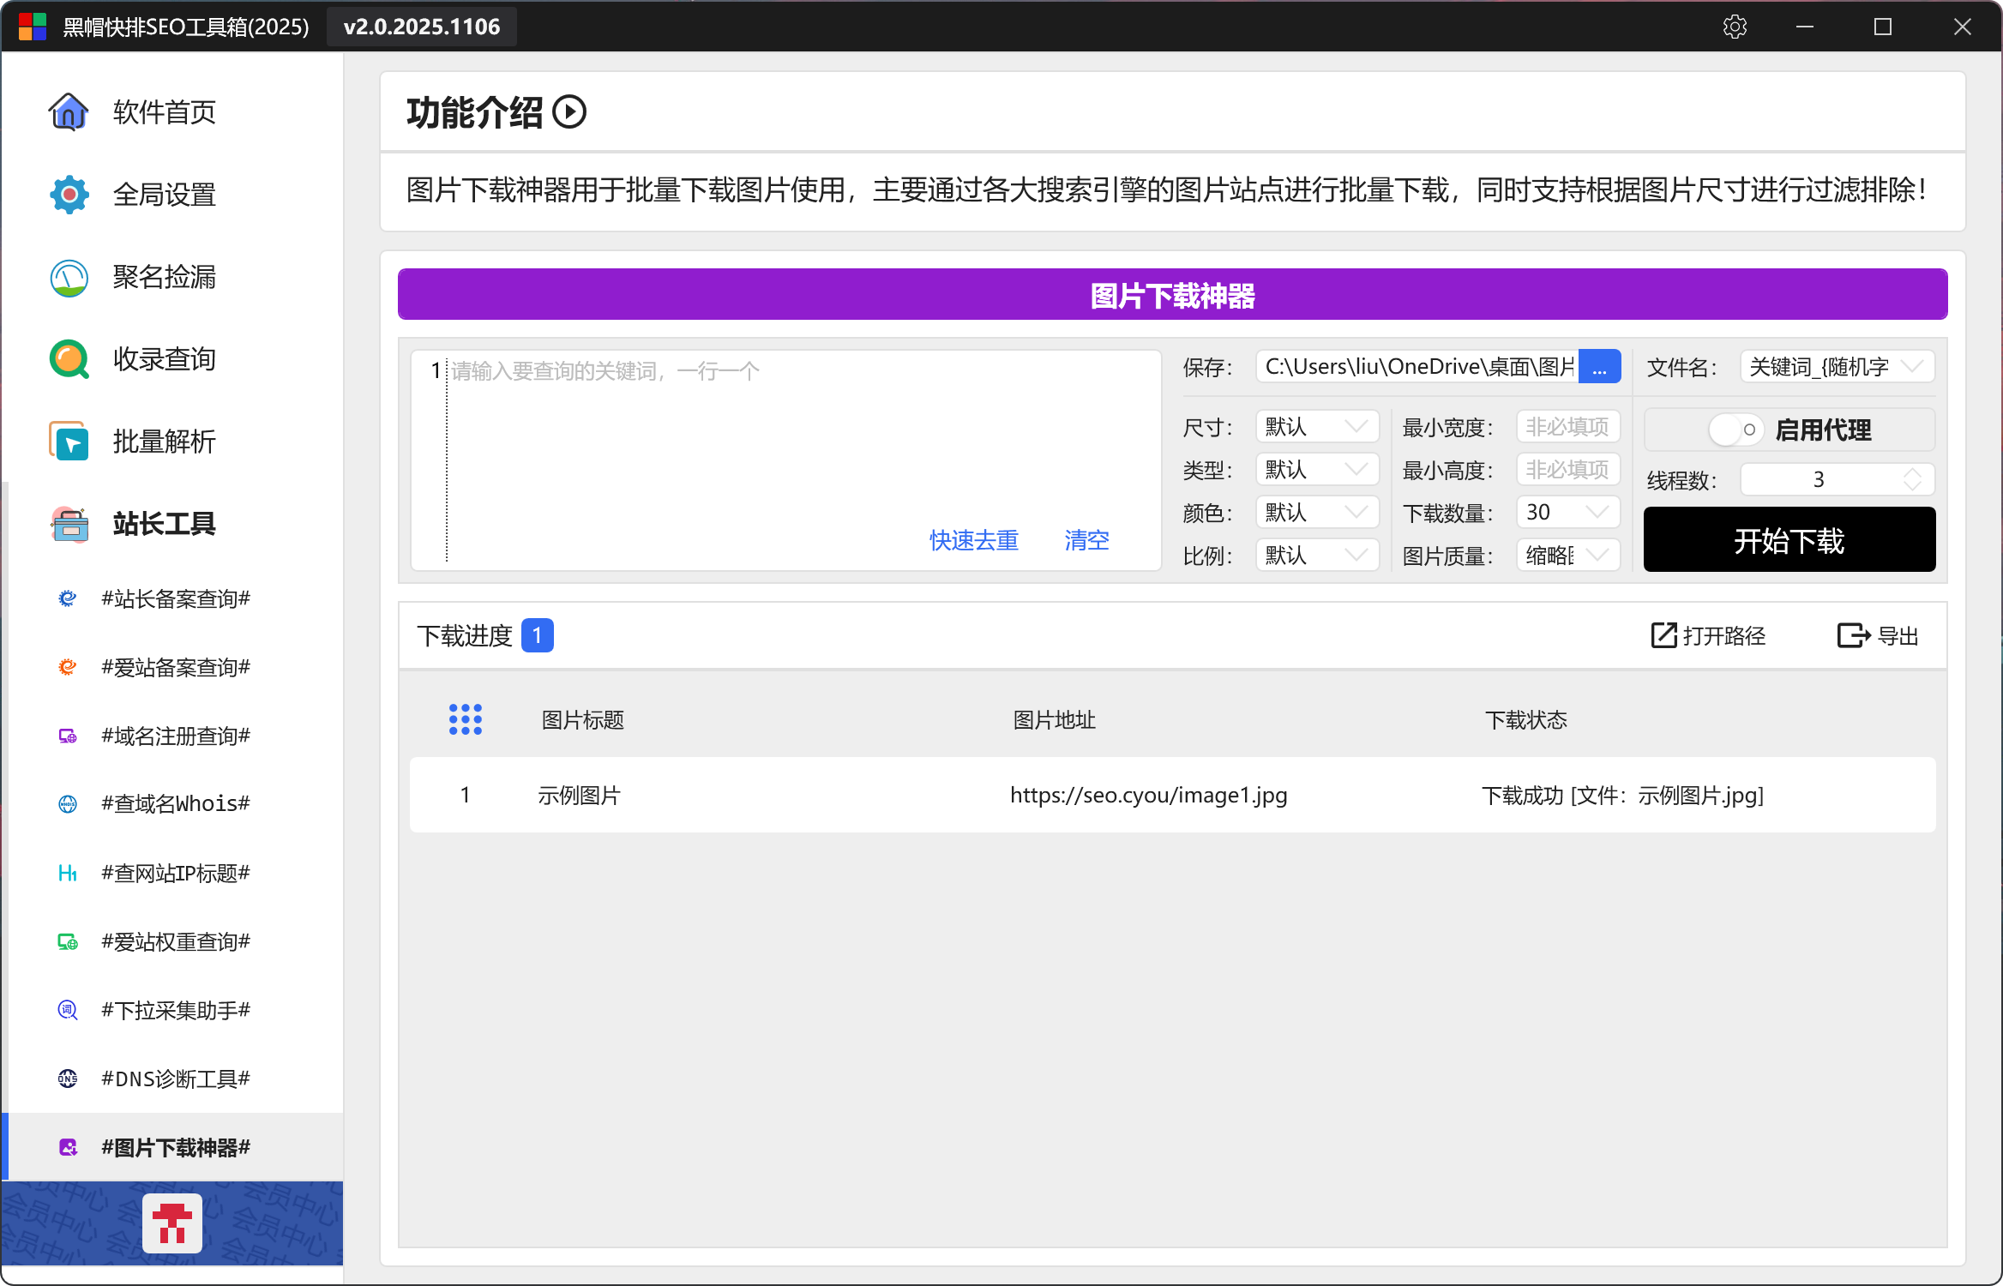Click the 全局设置 gear icon
The height and width of the screenshot is (1286, 2003).
(69, 195)
